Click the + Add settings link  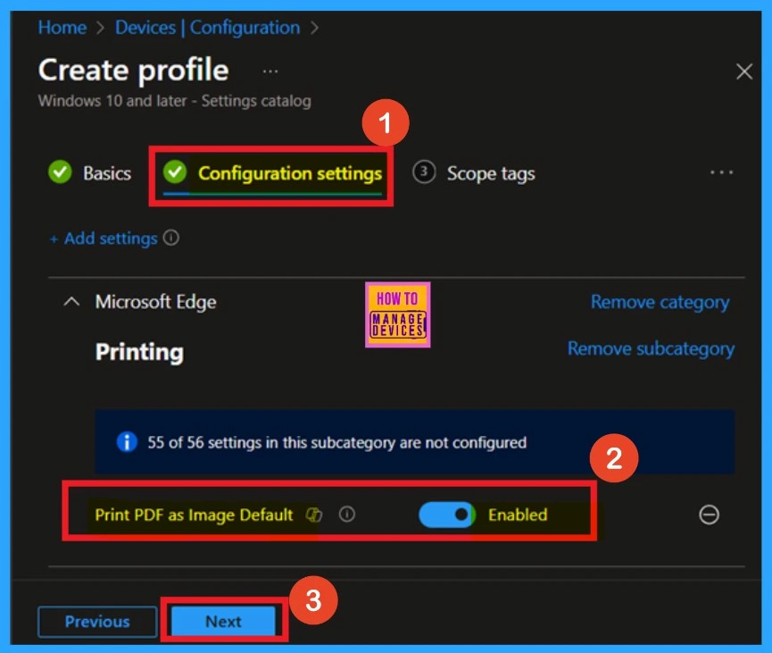(104, 239)
